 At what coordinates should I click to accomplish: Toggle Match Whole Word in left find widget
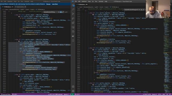coord(61,12)
